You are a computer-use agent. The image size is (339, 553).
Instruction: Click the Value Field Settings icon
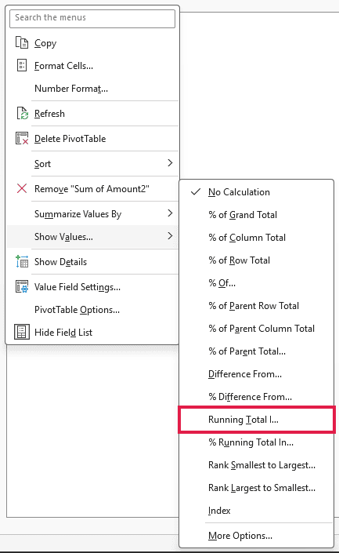[22, 286]
